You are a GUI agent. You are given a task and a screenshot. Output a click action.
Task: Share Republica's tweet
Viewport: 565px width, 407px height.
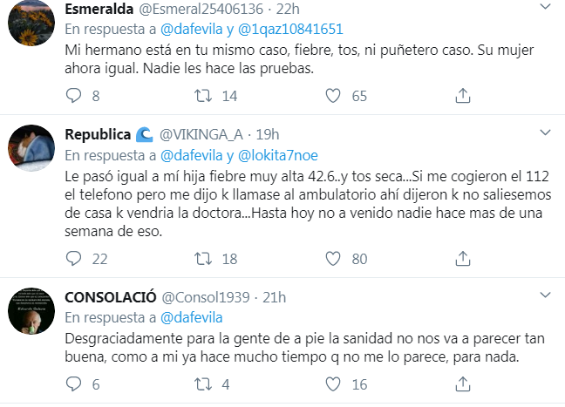[x=462, y=259]
